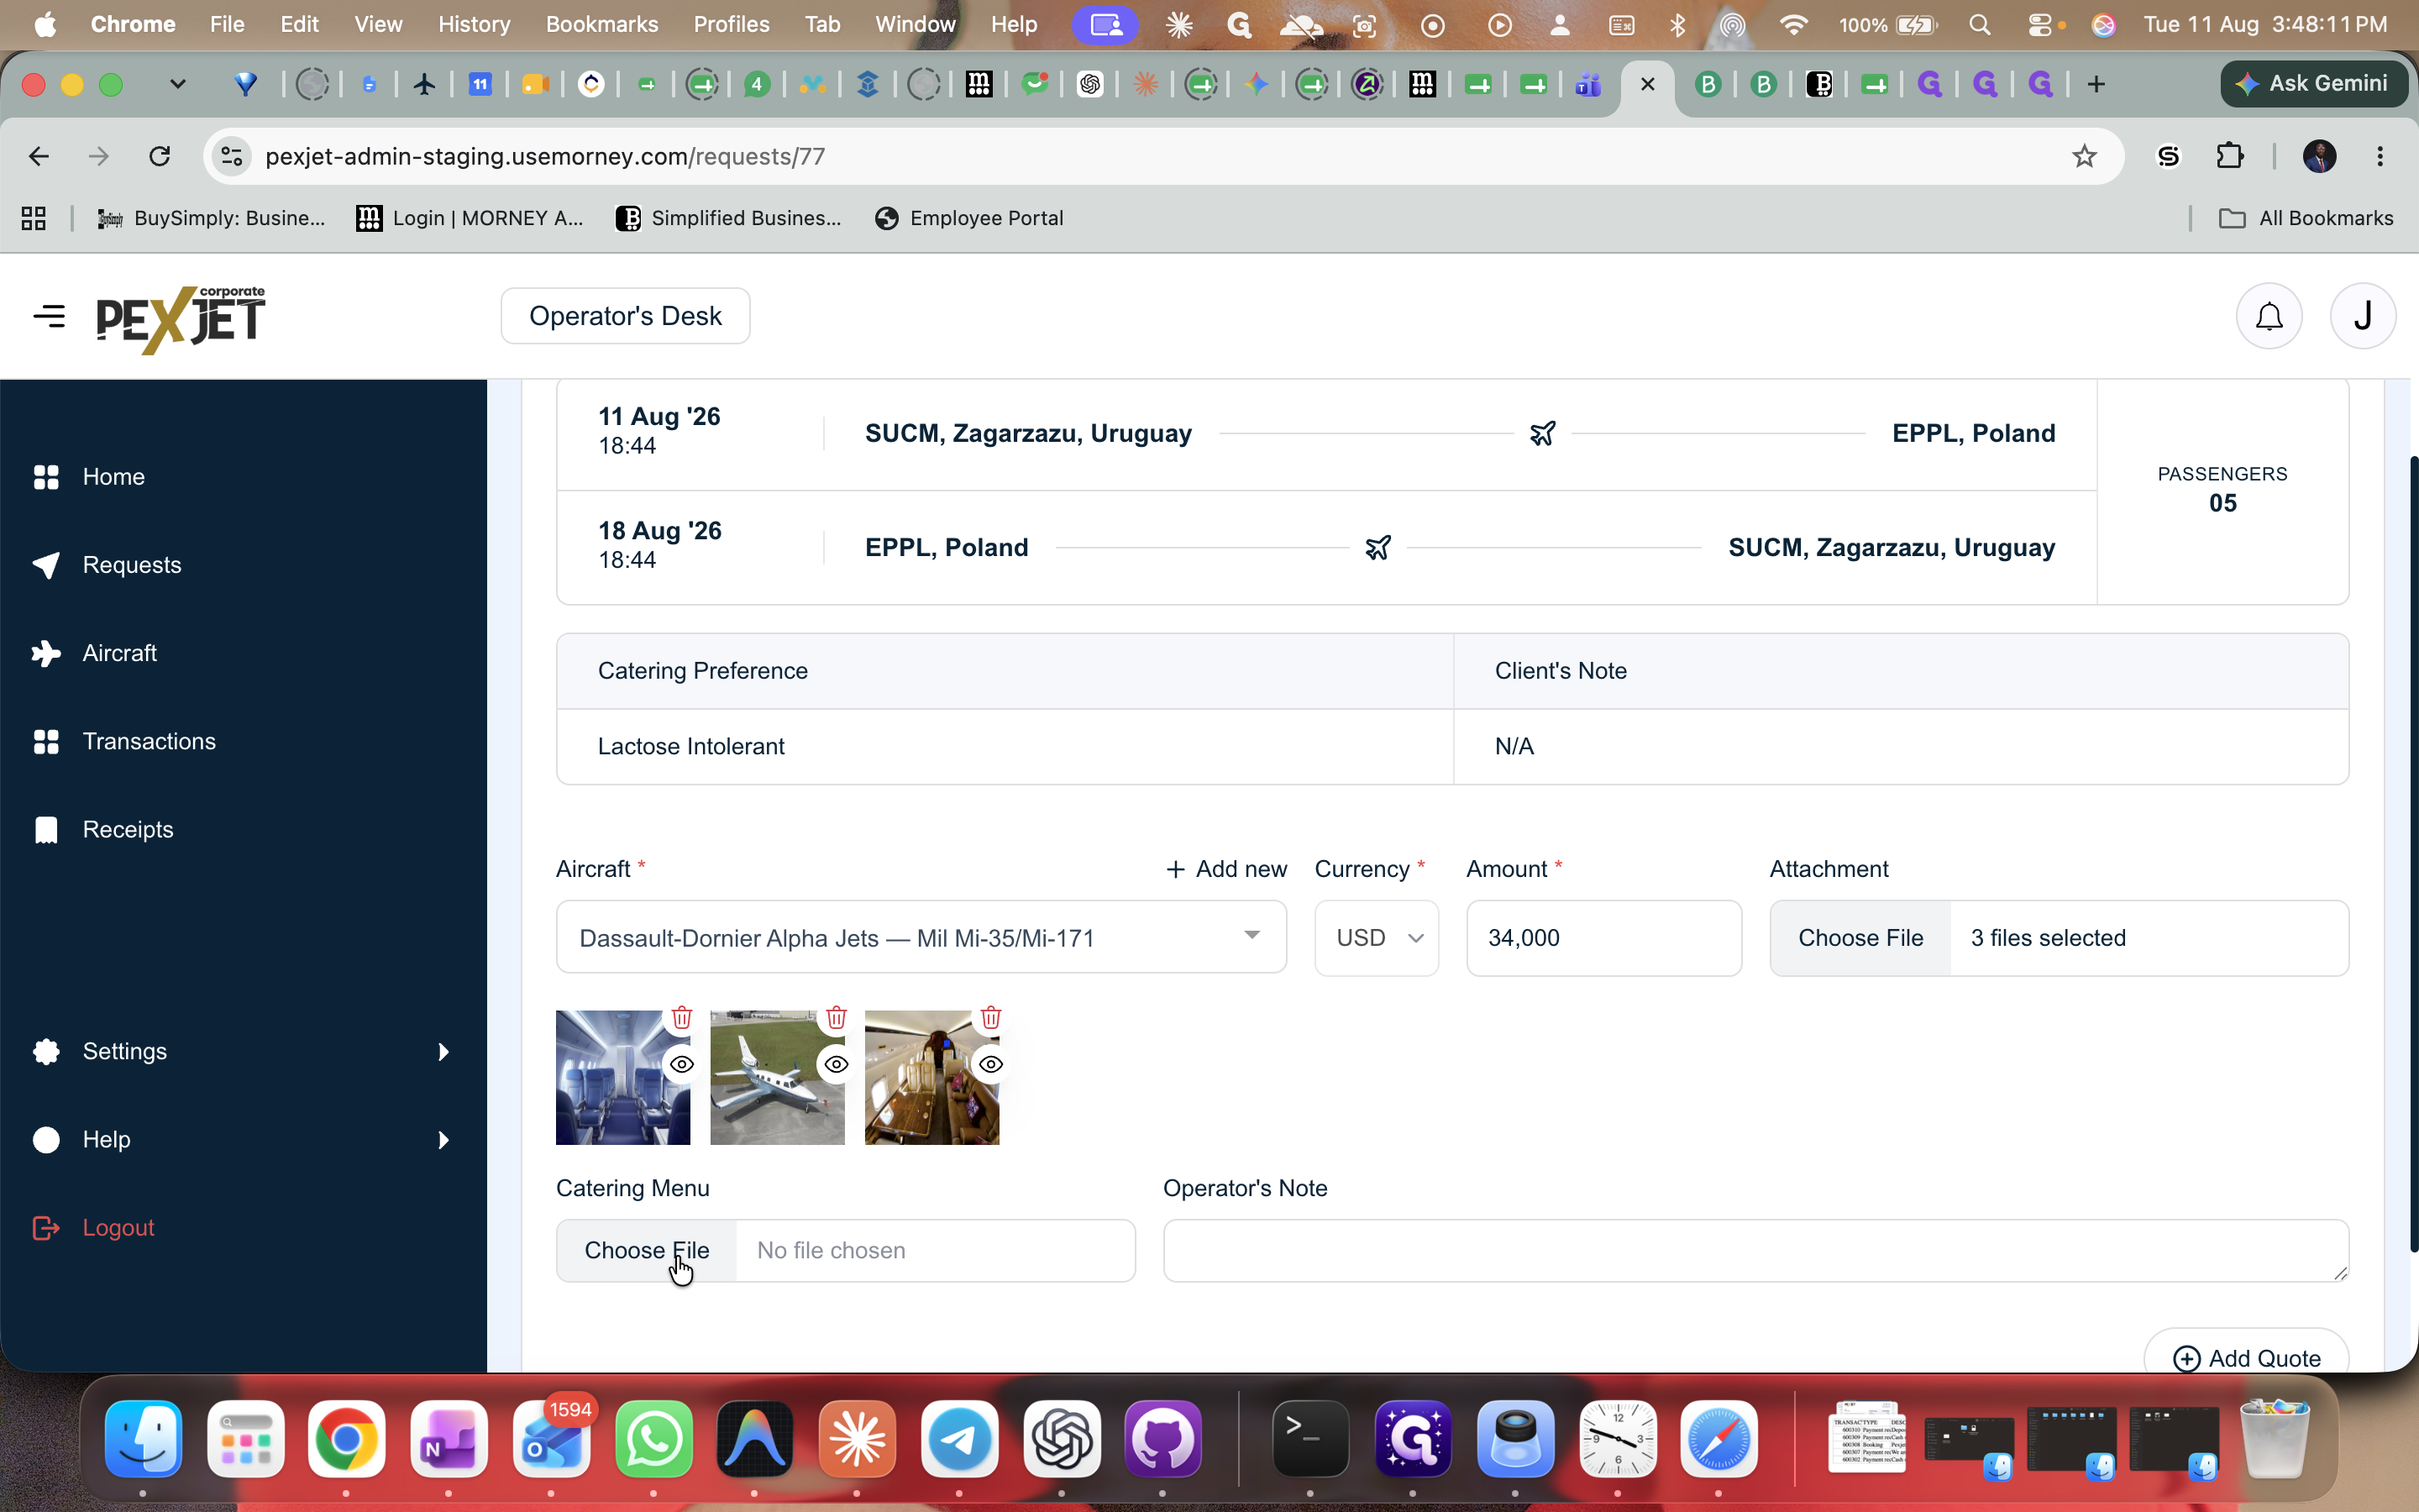Screen dimensions: 2419x1512
Task: Preview the small jet exterior image
Action: click(x=837, y=1064)
